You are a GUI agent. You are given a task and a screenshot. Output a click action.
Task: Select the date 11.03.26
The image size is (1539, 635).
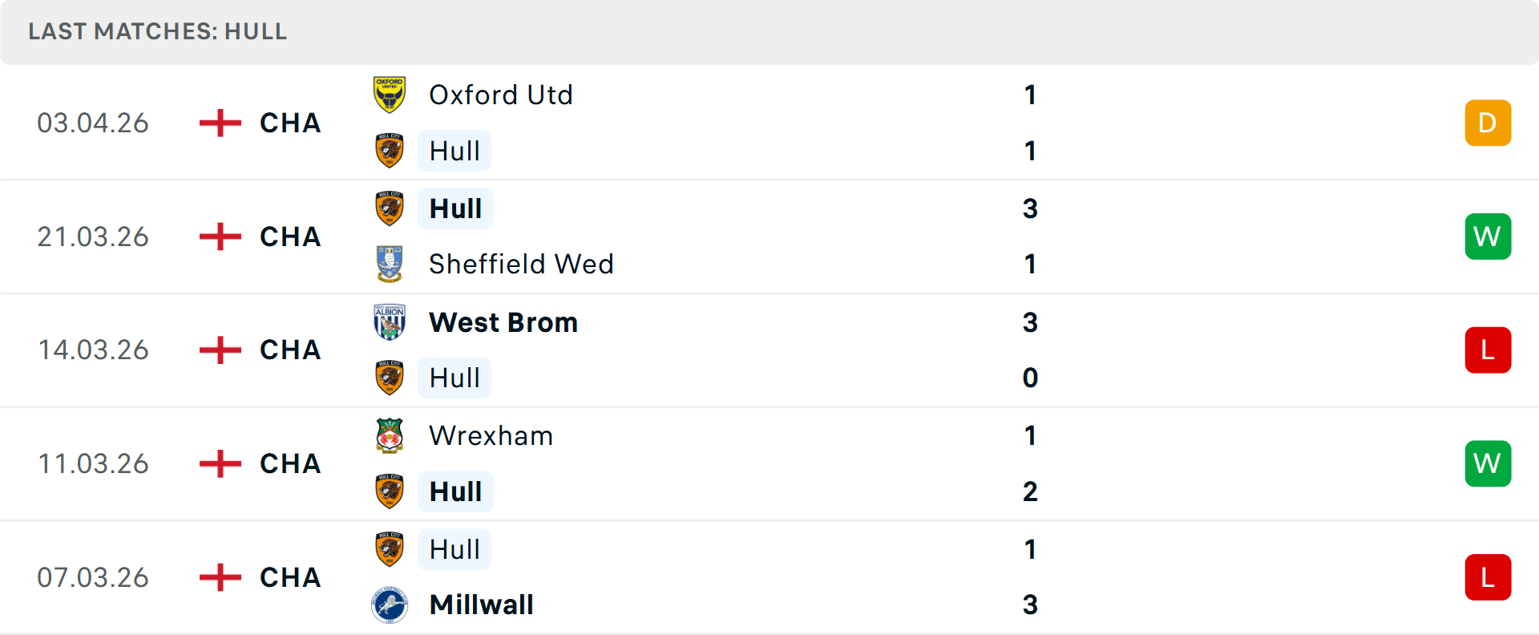click(93, 463)
